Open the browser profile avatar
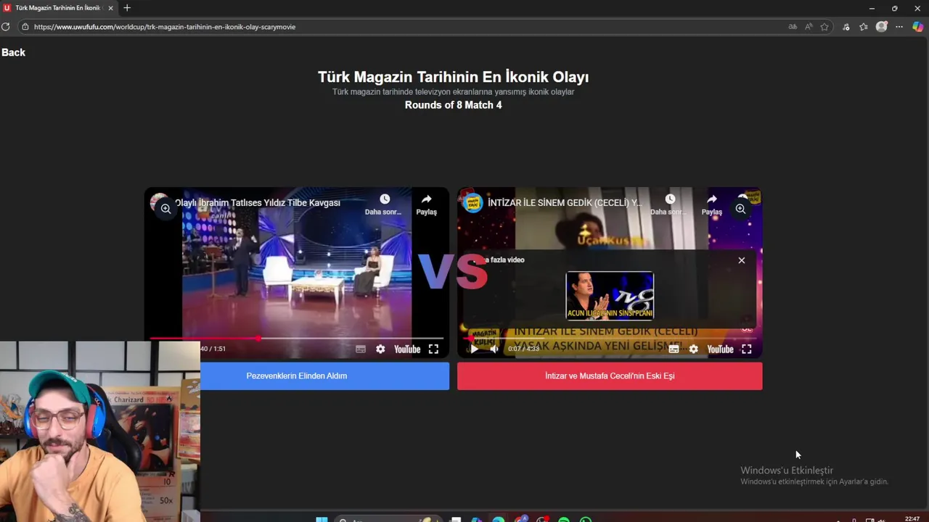 point(882,27)
